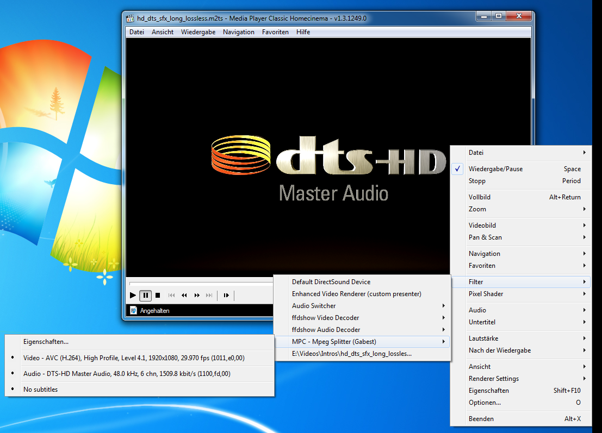Click the skip to next icon

coord(209,296)
